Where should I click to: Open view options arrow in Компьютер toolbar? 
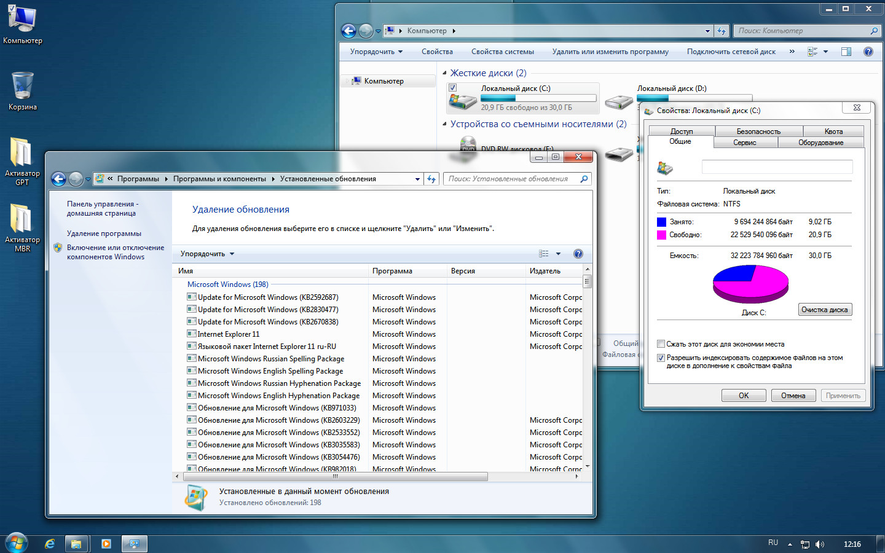click(x=825, y=52)
